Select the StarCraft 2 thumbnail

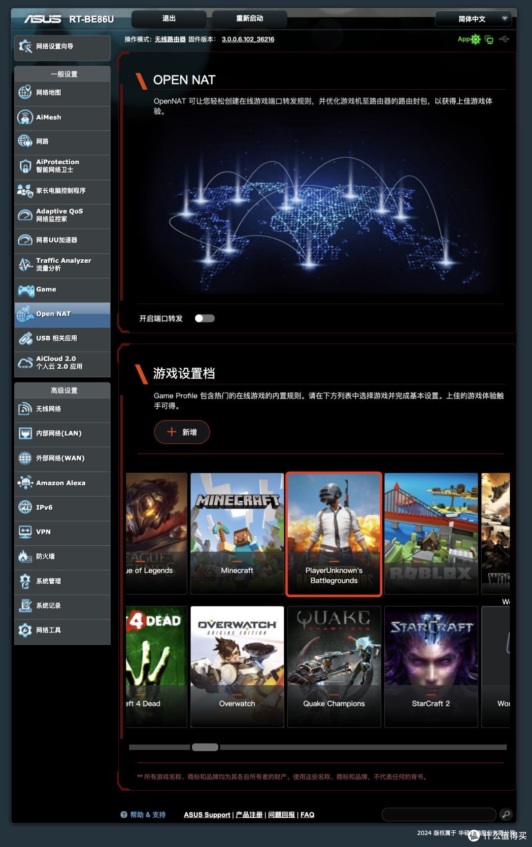tap(431, 667)
